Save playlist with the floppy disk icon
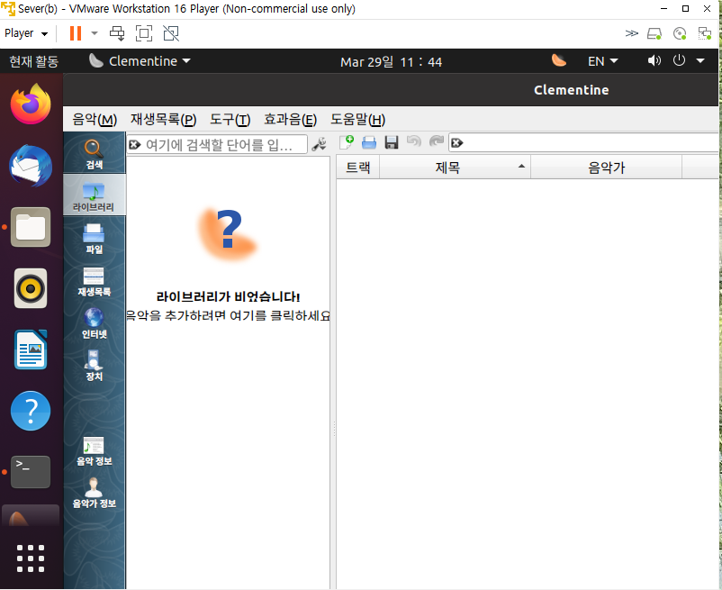 [x=392, y=142]
